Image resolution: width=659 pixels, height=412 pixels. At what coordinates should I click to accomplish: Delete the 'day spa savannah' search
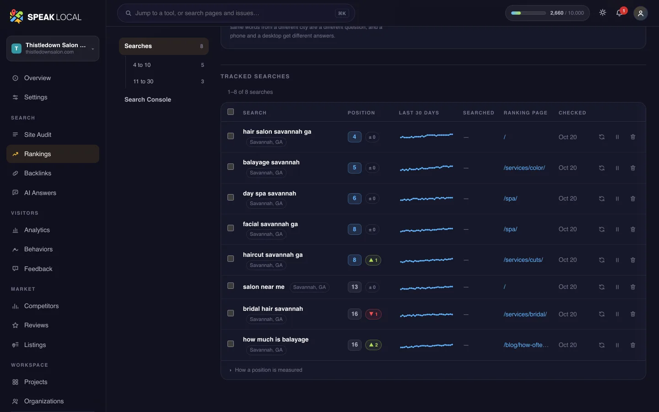[x=633, y=199]
